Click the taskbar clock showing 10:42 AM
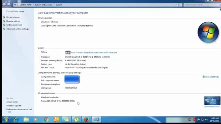The image size is (221, 124). coord(214,120)
